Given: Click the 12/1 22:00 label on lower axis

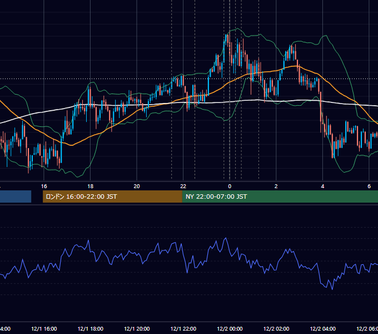Looking at the screenshot, I should [x=183, y=328].
